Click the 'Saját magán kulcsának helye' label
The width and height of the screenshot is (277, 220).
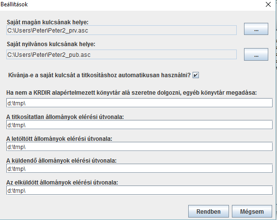click(48, 22)
